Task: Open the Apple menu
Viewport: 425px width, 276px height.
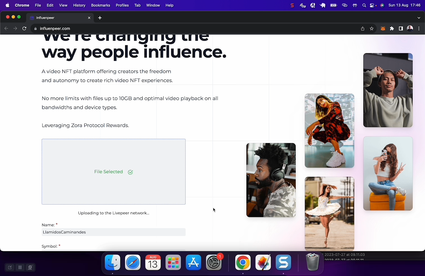Action: tap(8, 5)
